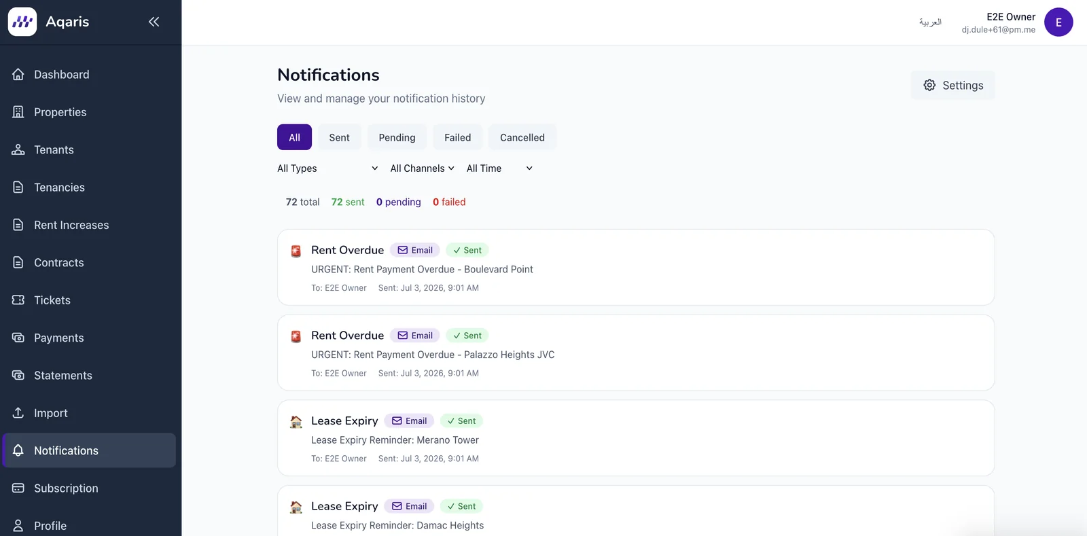Open the Damac Heights lease expiry notification
The width and height of the screenshot is (1087, 536).
(x=636, y=511)
